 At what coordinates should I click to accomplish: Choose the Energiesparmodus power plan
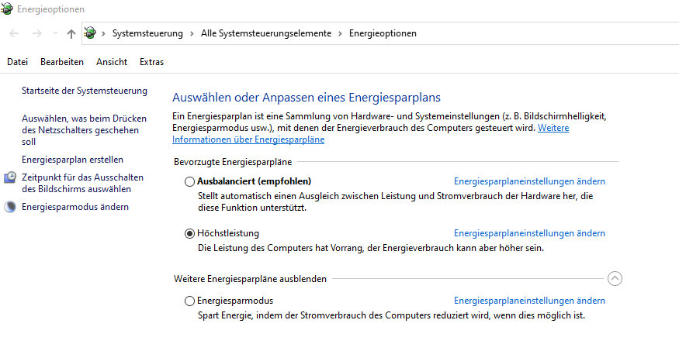[190, 301]
